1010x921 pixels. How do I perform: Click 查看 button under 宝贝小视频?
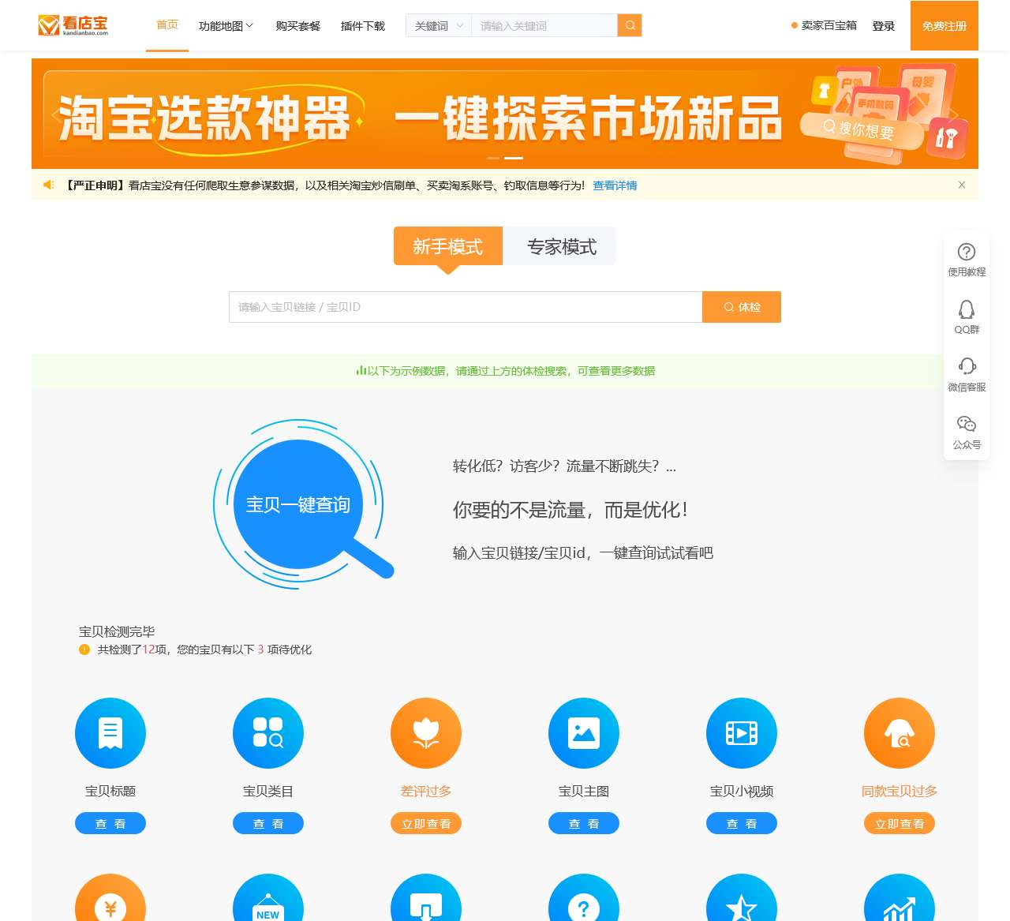point(742,823)
